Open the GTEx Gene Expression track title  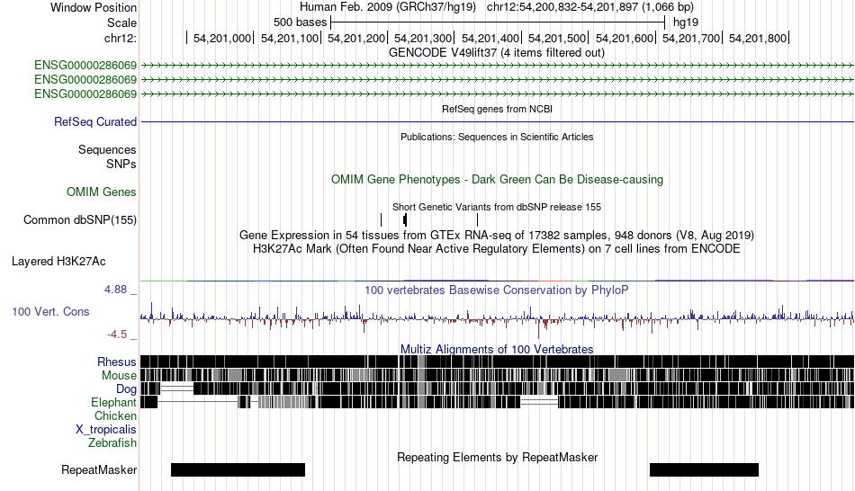(x=497, y=235)
